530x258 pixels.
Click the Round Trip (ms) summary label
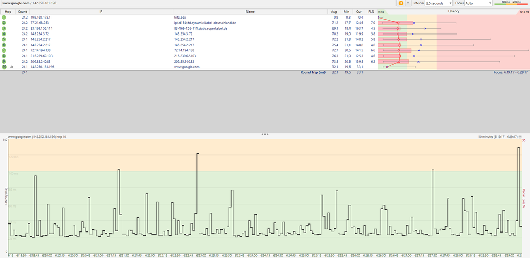[313, 72]
